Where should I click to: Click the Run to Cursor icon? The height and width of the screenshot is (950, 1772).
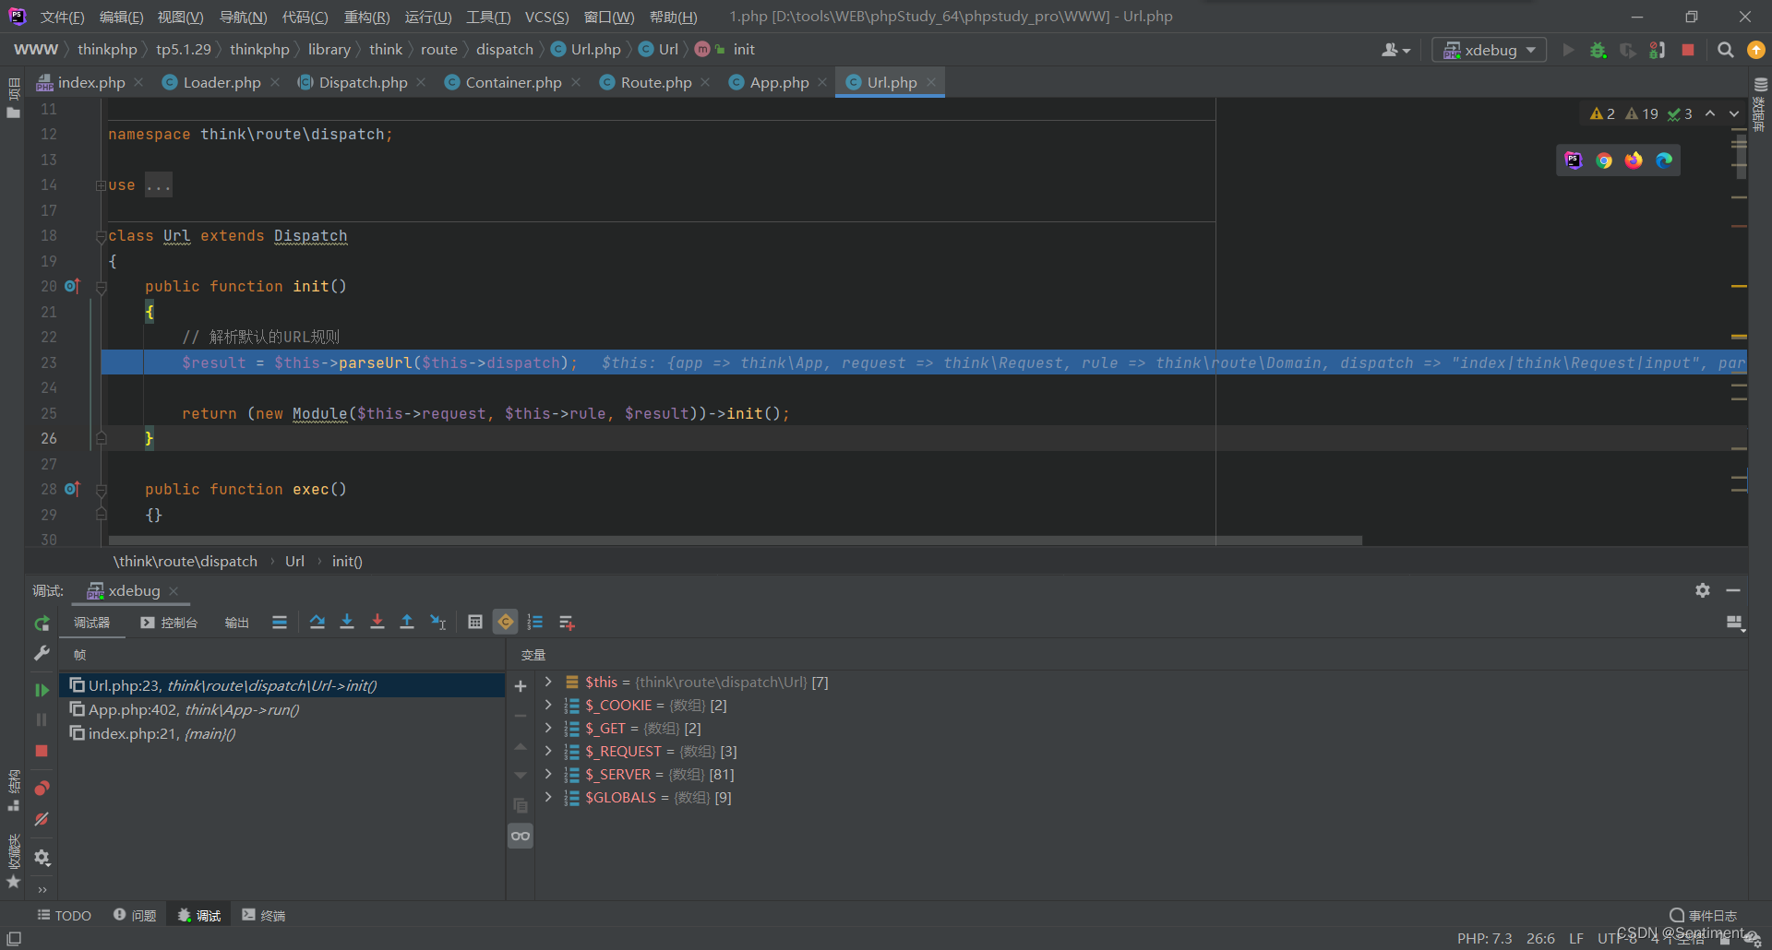[438, 623]
